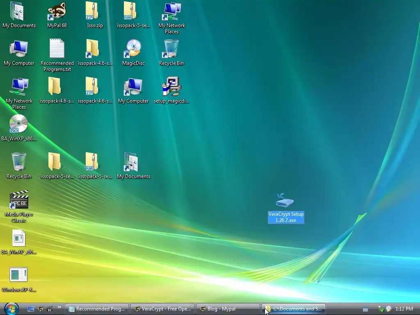Select the Recycle Bin icon without shortcut arrow
The image size is (420, 315).
[x=19, y=166]
